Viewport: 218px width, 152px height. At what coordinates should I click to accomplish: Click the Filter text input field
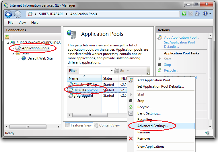pyautogui.click(x=95, y=71)
